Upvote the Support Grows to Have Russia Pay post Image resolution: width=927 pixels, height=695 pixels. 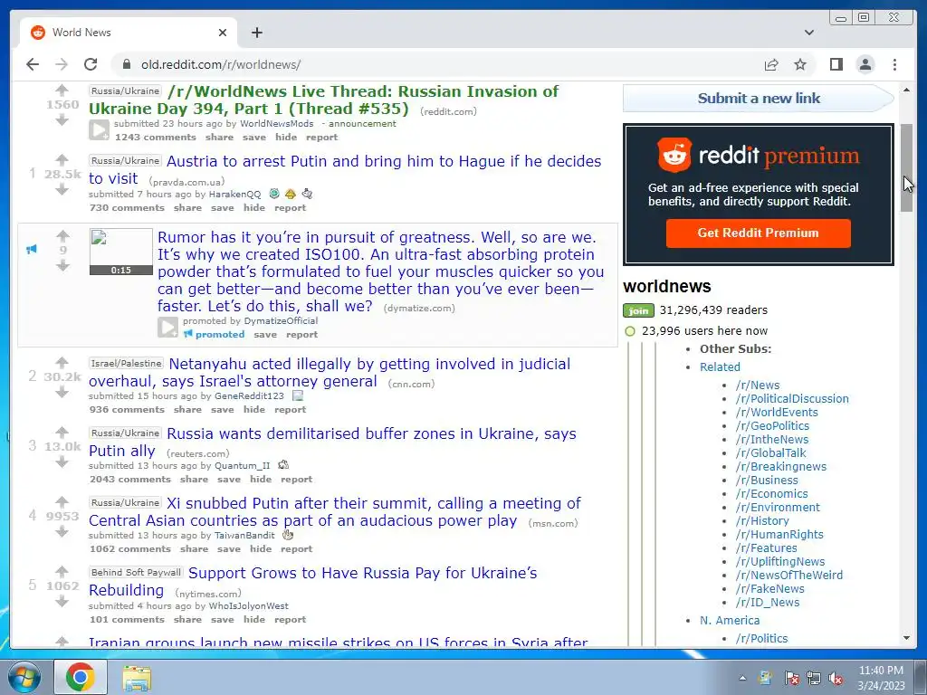pyautogui.click(x=62, y=572)
